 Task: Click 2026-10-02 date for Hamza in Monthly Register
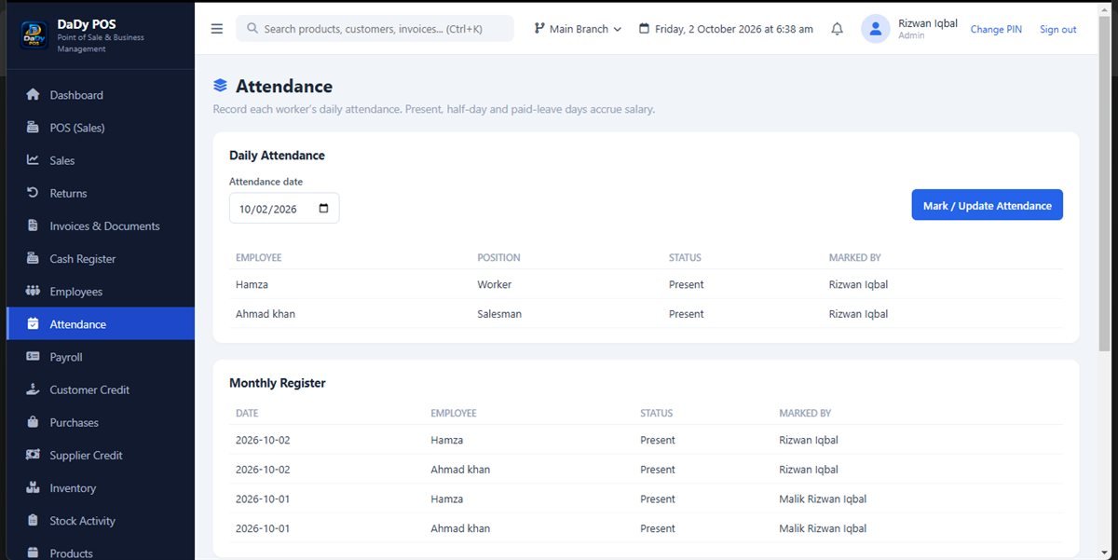[263, 440]
